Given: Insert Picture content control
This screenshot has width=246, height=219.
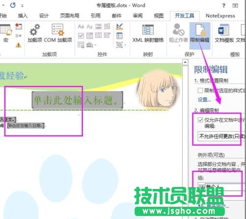Looking at the screenshot, I should coord(98,27).
